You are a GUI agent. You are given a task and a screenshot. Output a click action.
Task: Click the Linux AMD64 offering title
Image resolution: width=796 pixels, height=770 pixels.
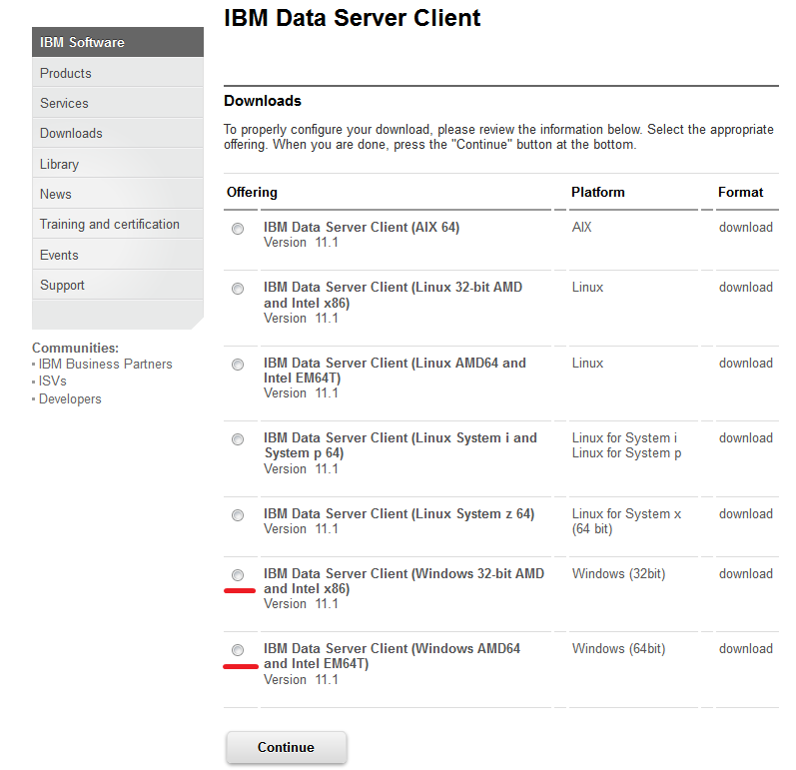click(395, 371)
